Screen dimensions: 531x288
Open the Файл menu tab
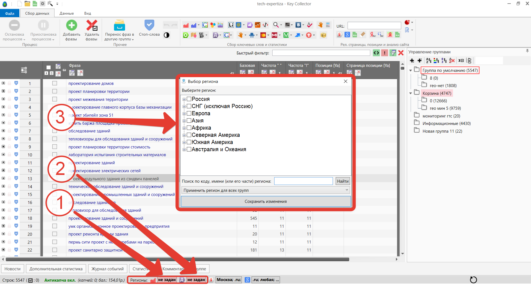pos(10,13)
